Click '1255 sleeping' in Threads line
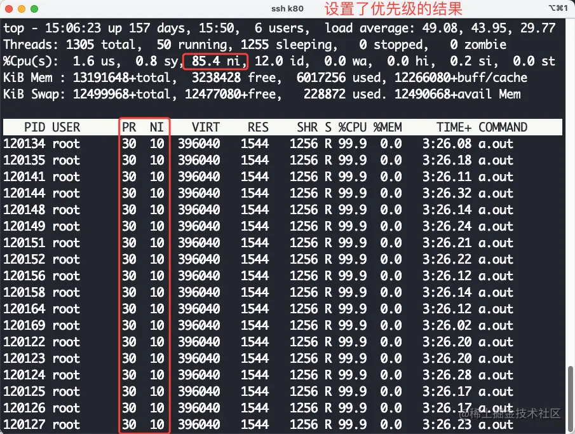The height and width of the screenshot is (434, 575). pyautogui.click(x=286, y=44)
